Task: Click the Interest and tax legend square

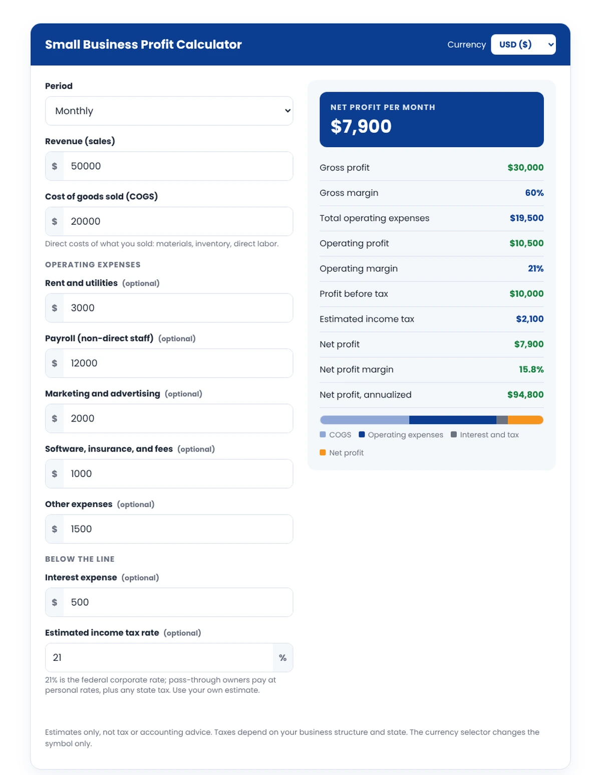Action: click(x=454, y=435)
